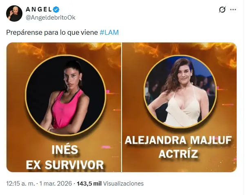Go to the @AngeldebritoOk handle
The width and height of the screenshot is (246, 195).
tap(50, 18)
